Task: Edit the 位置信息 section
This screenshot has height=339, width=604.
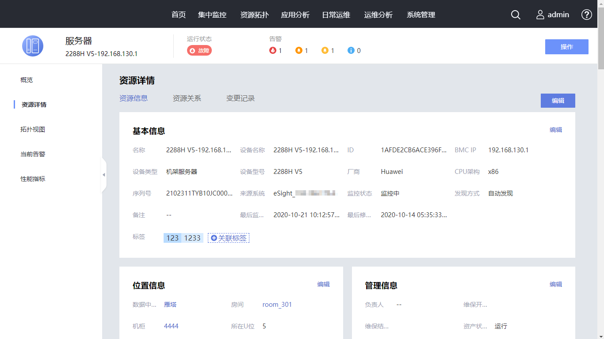Action: tap(323, 284)
